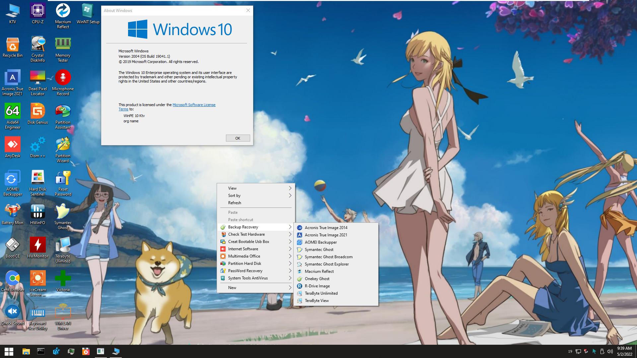Open Reset Password tool icon
The image size is (637, 358).
click(63, 183)
